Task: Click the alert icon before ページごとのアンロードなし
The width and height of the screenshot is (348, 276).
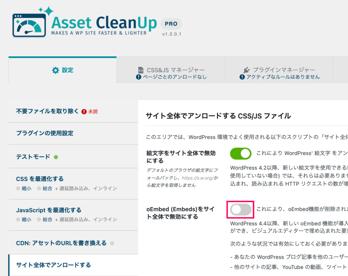Action: coord(139,77)
